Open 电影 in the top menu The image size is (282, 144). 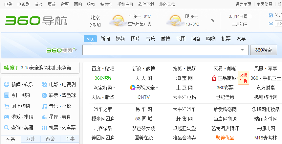(8, 4)
